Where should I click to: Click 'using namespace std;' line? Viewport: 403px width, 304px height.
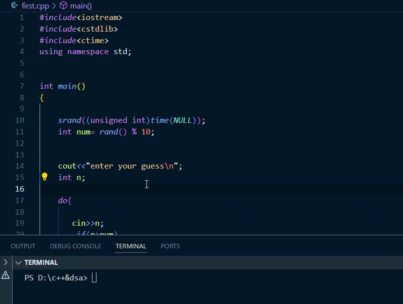(85, 52)
